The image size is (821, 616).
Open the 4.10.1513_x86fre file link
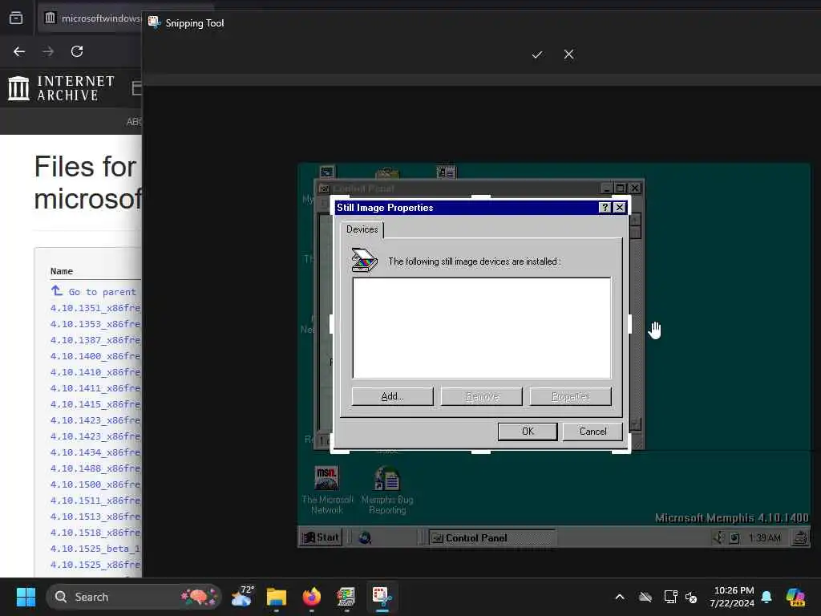[96, 517]
